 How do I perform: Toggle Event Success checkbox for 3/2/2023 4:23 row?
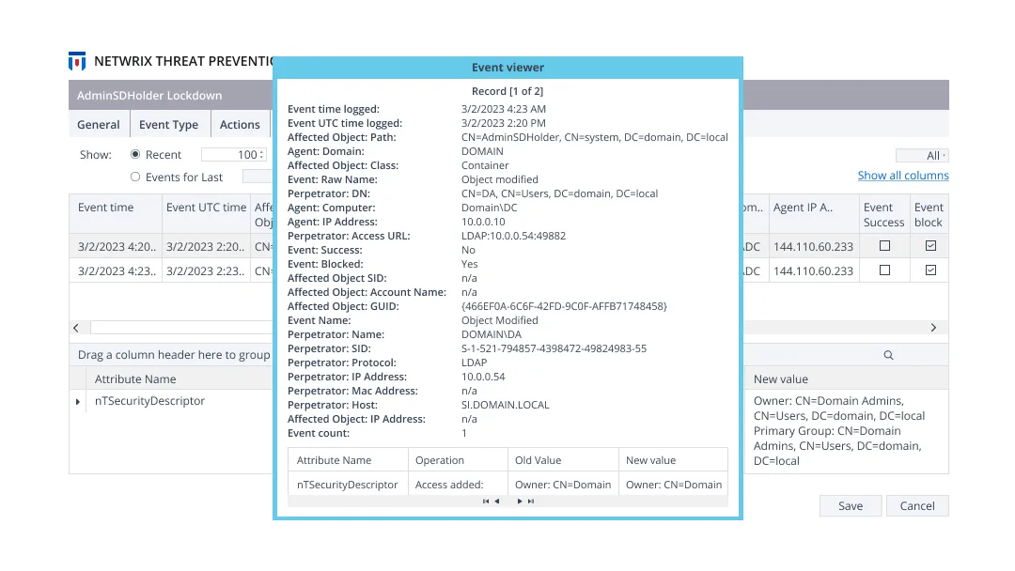point(884,270)
